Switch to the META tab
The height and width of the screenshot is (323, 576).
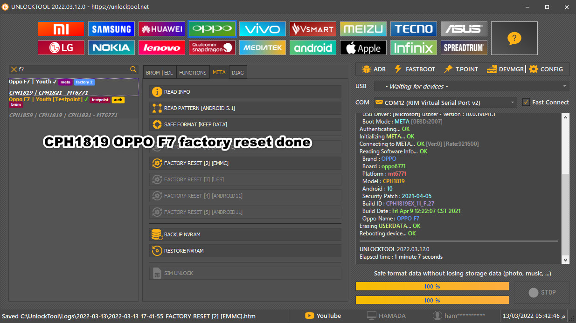(x=219, y=72)
